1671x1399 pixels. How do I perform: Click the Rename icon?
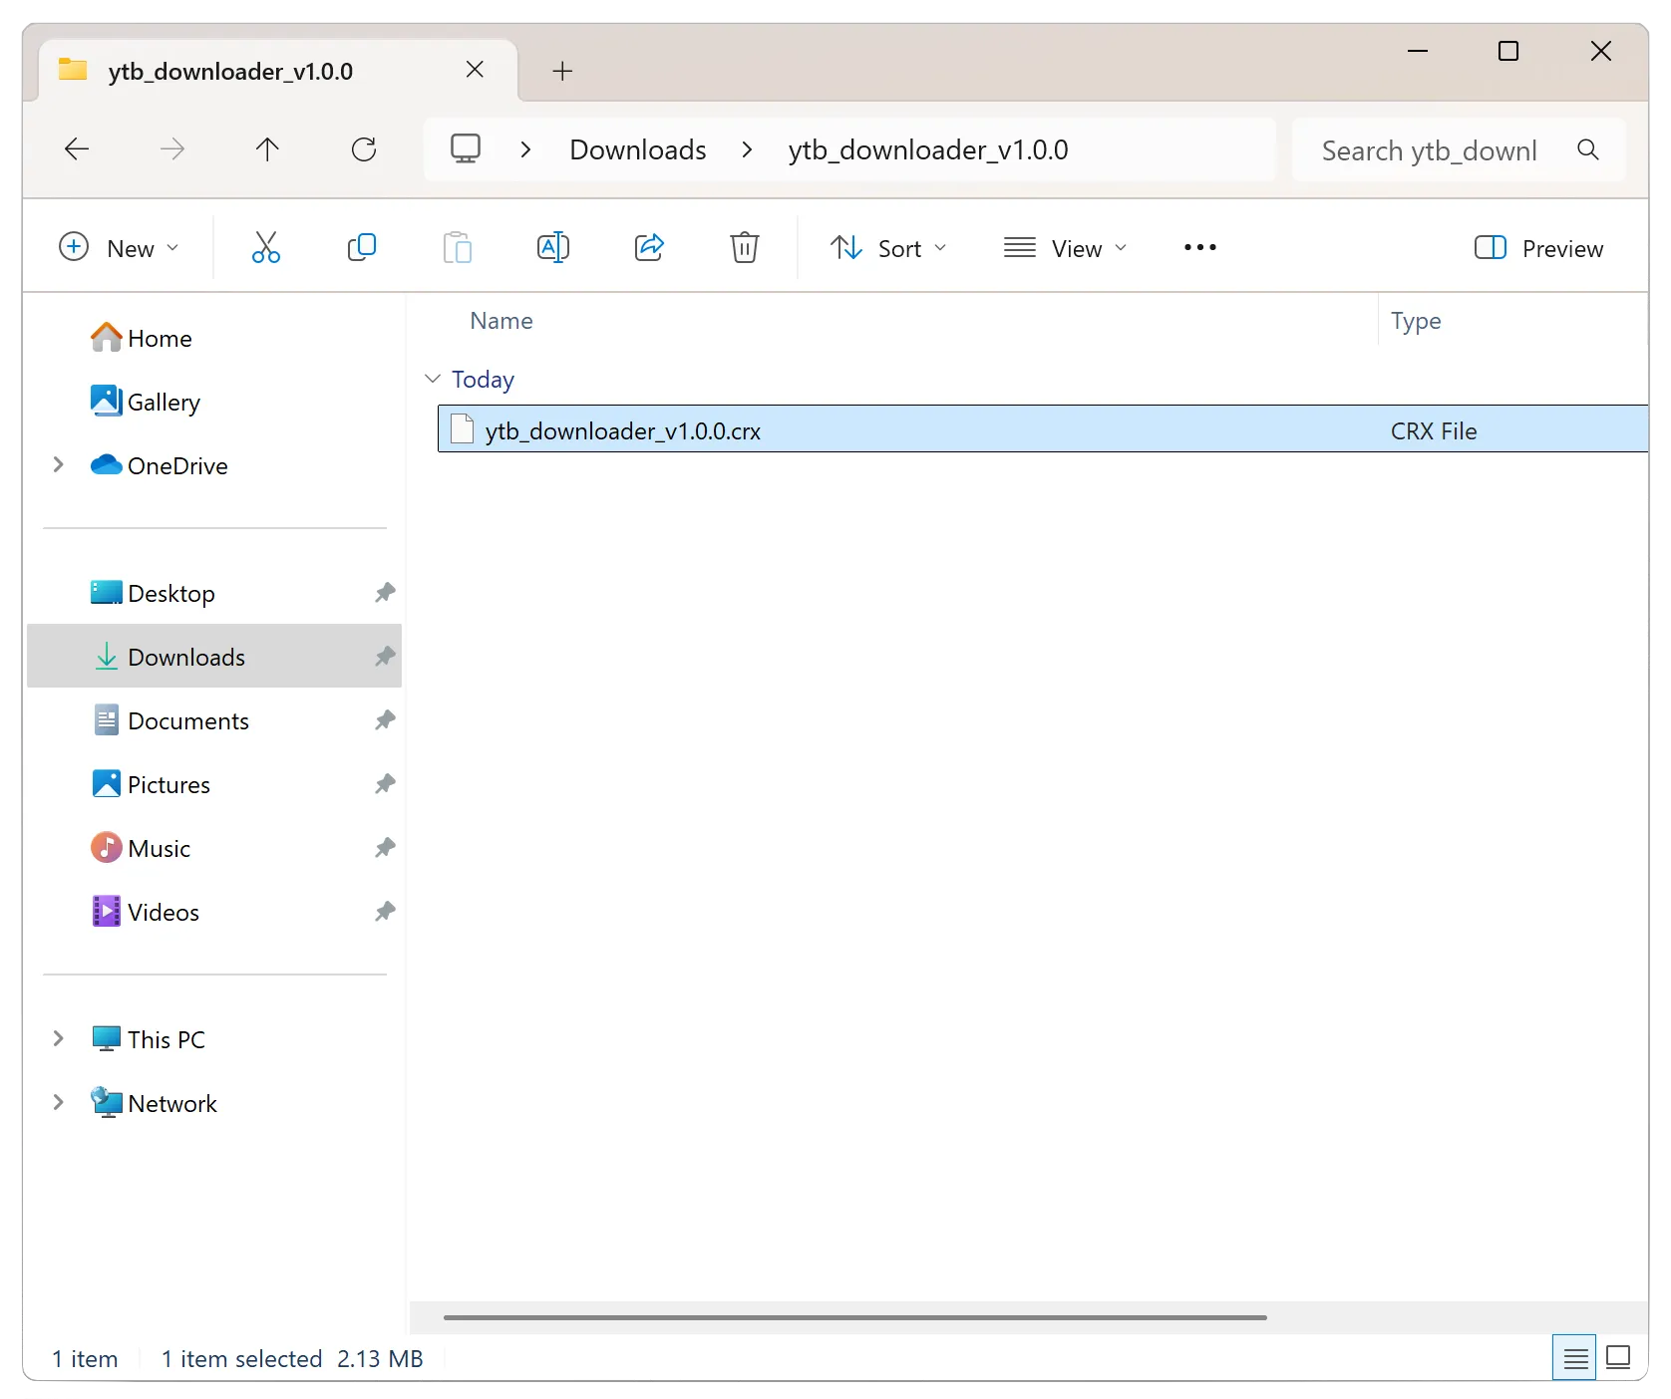point(552,247)
